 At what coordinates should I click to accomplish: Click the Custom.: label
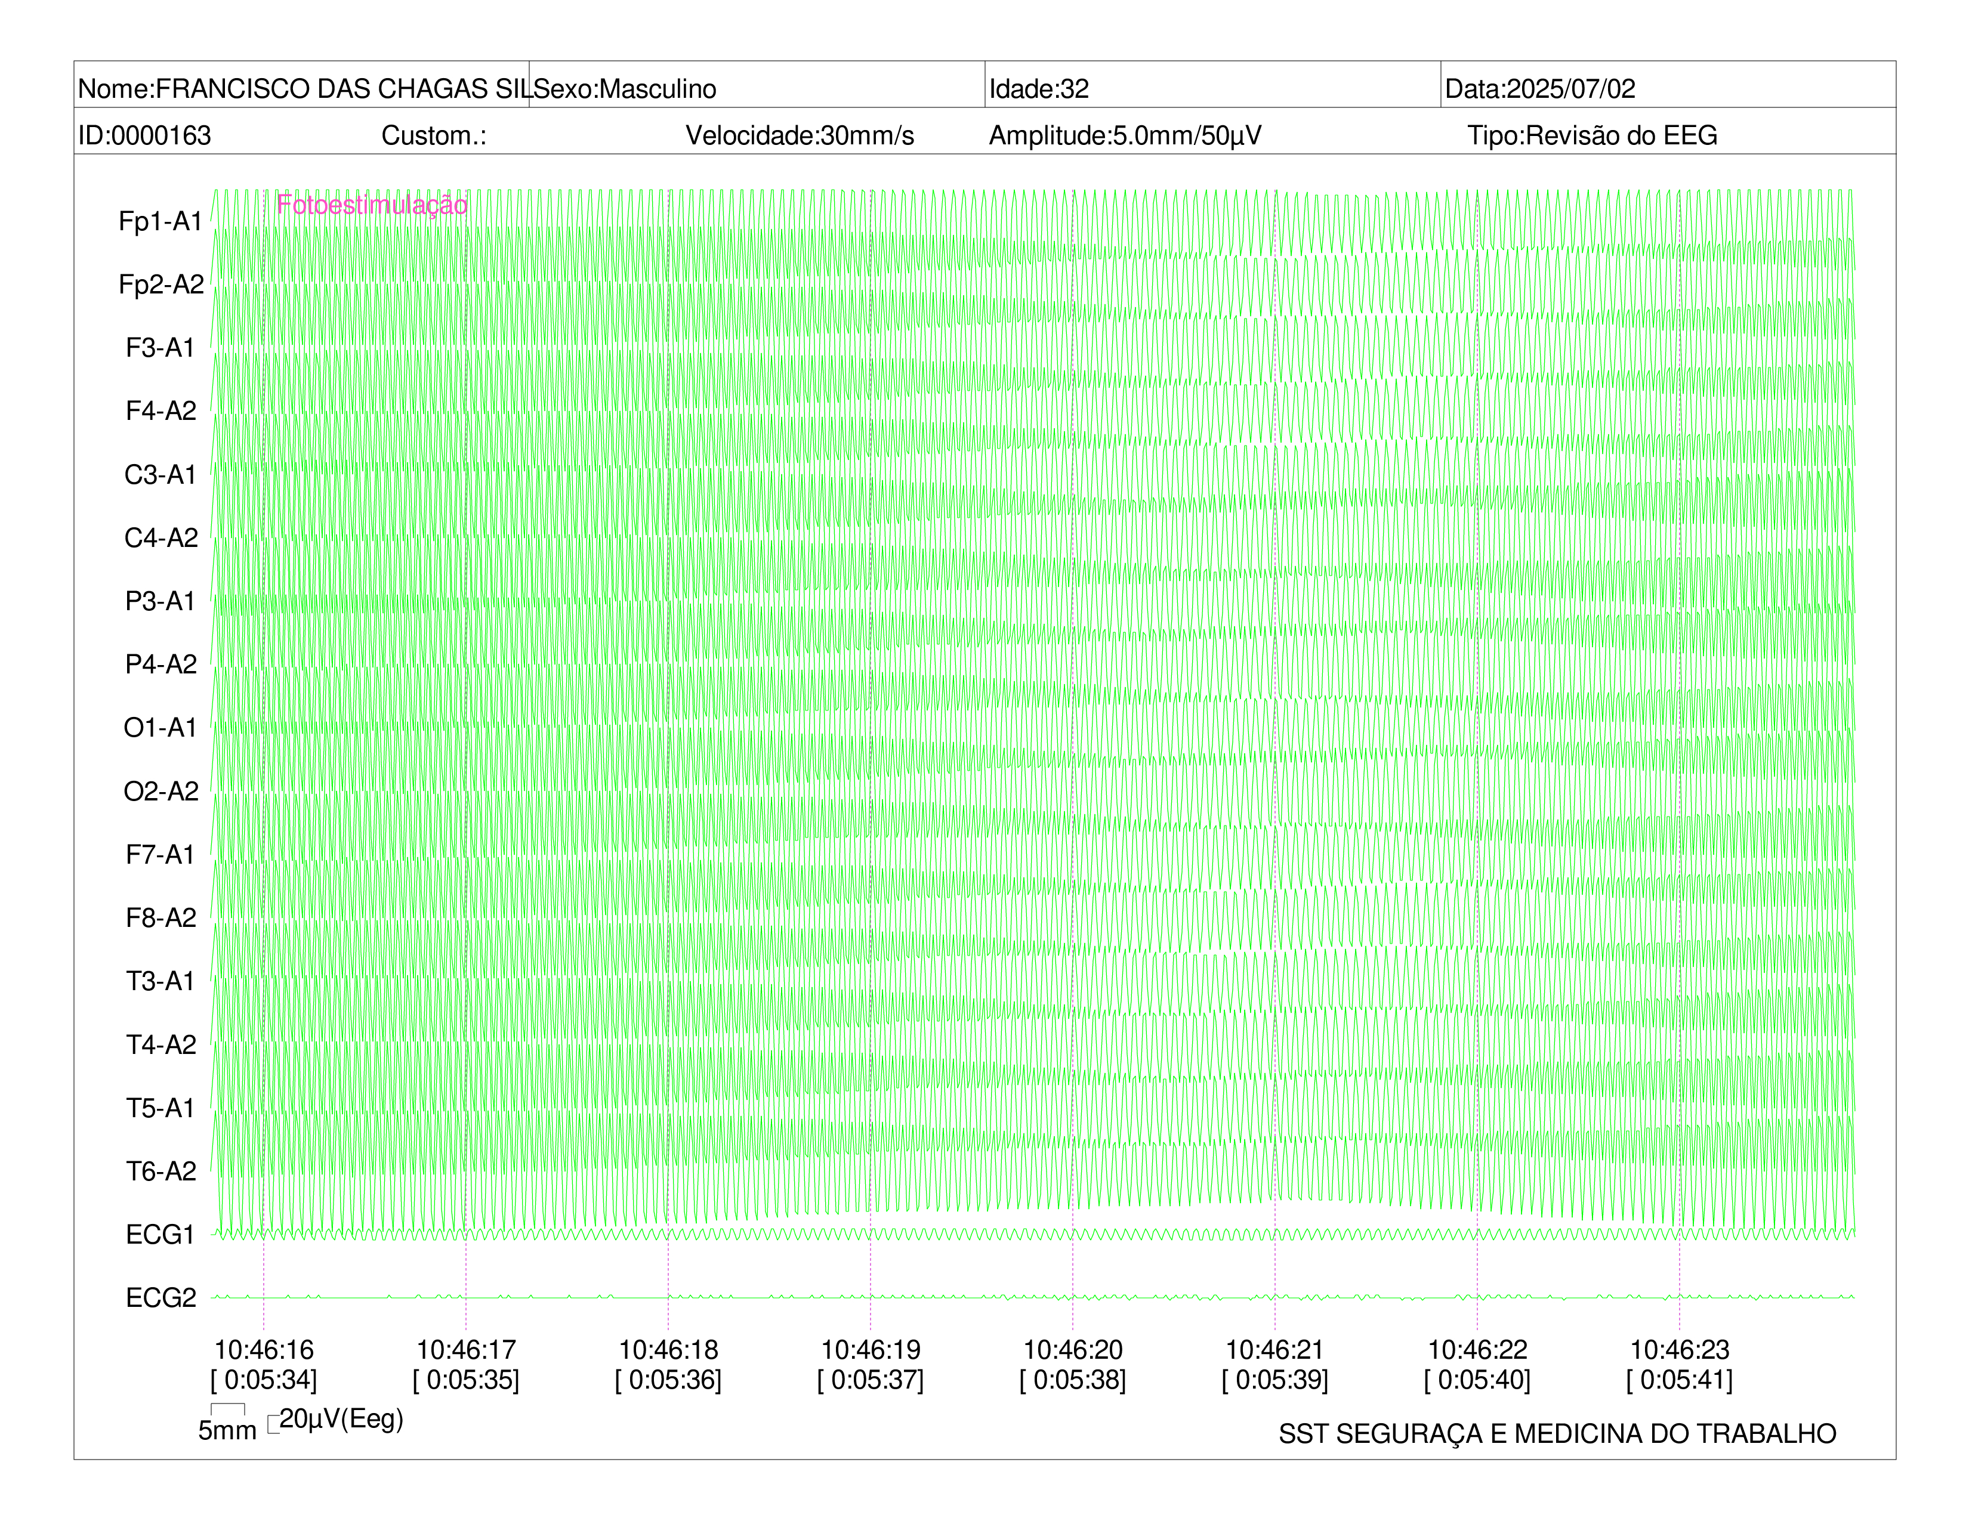pos(434,135)
